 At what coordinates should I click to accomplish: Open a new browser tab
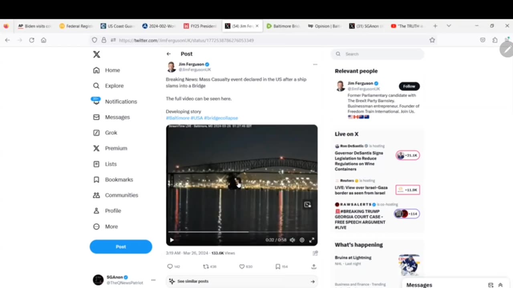435,26
